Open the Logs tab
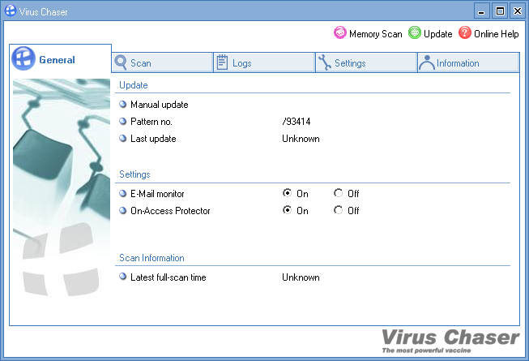 (264, 62)
